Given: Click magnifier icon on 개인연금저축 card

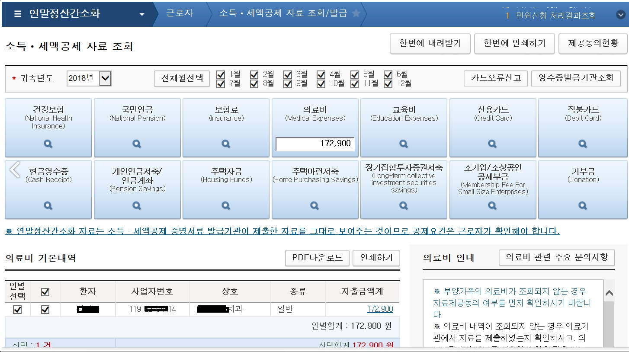Looking at the screenshot, I should tap(137, 205).
